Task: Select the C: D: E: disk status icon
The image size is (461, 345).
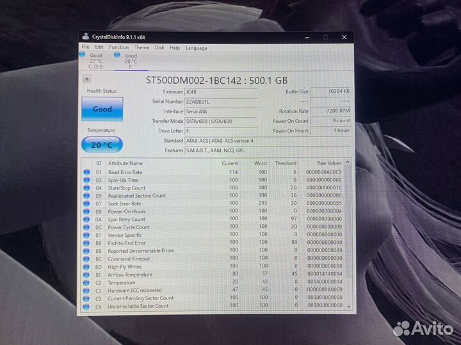Action: 82,55
